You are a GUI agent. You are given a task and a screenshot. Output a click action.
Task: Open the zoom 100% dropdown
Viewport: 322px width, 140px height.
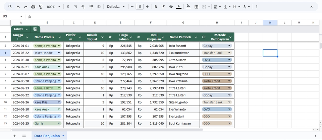pos(53,7)
